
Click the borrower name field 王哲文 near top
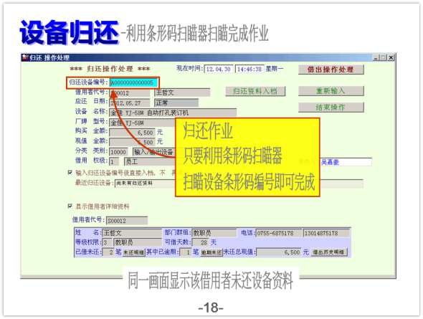[x=182, y=92]
